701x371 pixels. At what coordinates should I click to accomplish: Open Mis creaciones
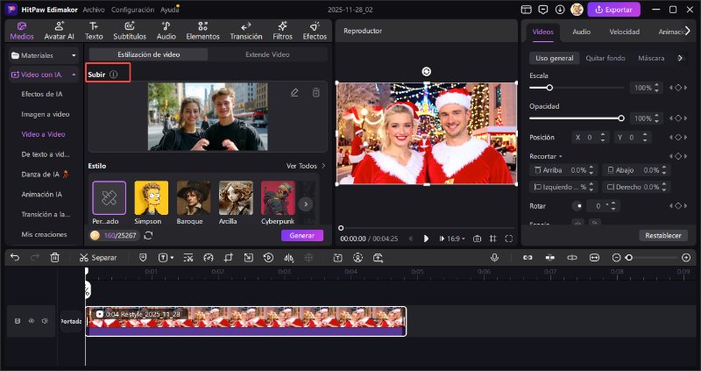(x=45, y=234)
